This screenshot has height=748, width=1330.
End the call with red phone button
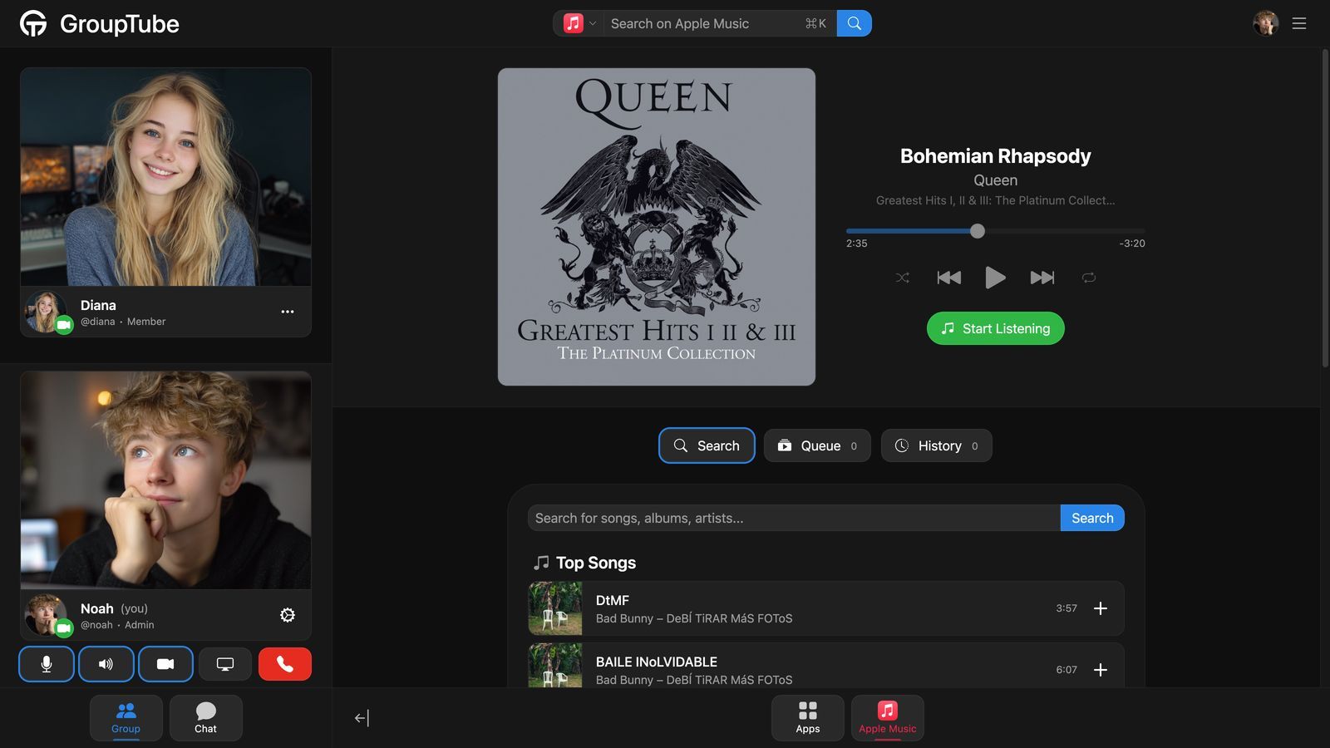284,664
